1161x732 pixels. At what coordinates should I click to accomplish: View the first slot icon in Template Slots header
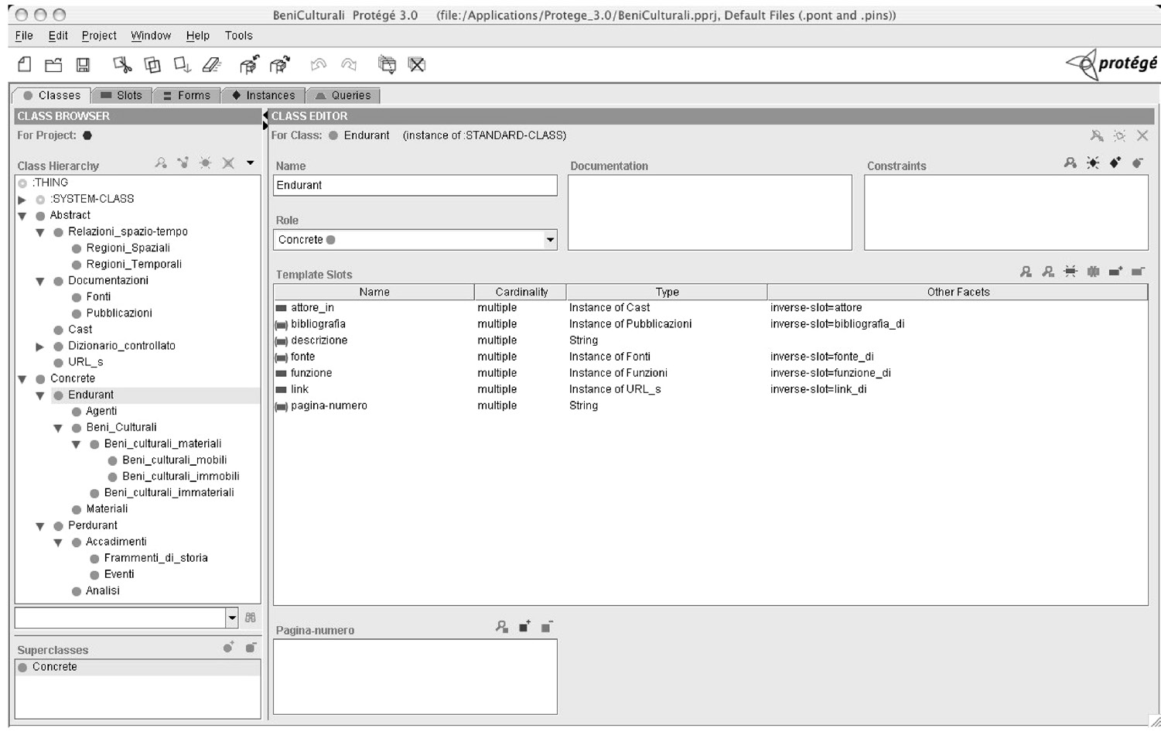pyautogui.click(x=1026, y=272)
